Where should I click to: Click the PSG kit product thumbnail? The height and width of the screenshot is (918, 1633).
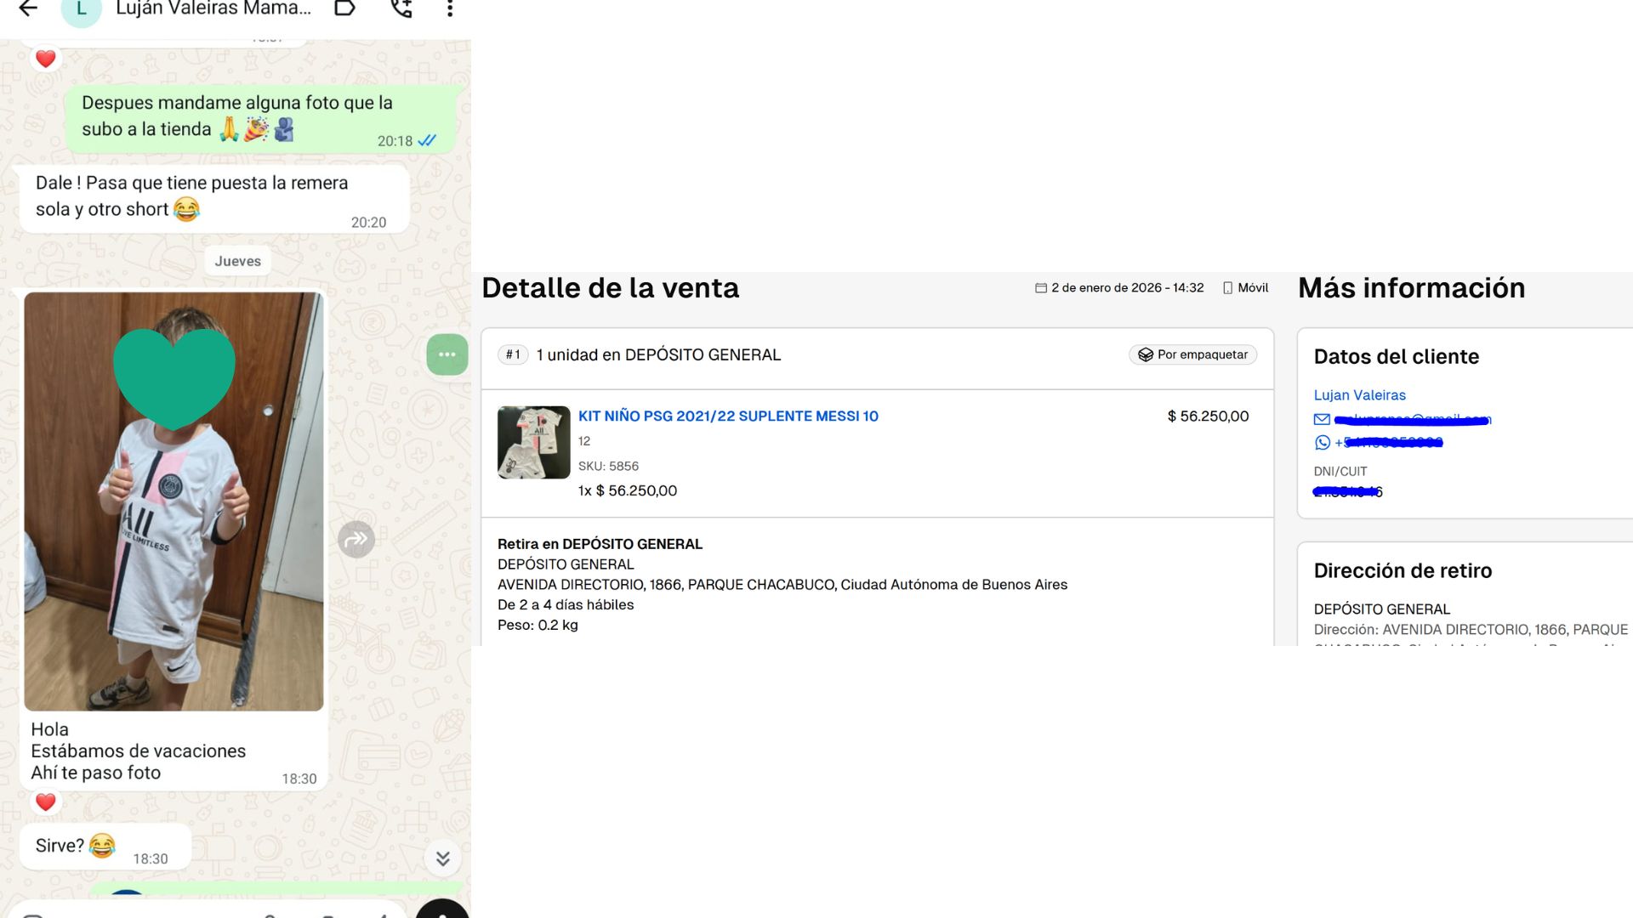533,442
